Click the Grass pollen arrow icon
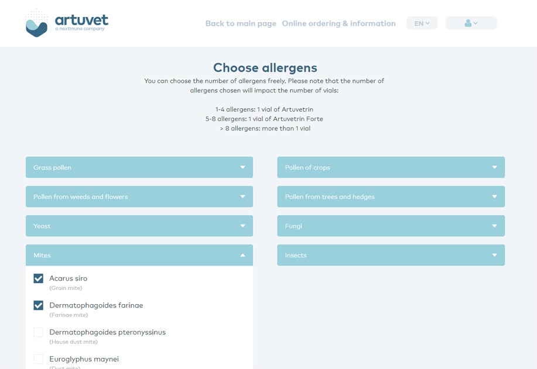This screenshot has width=537, height=369. pos(242,168)
